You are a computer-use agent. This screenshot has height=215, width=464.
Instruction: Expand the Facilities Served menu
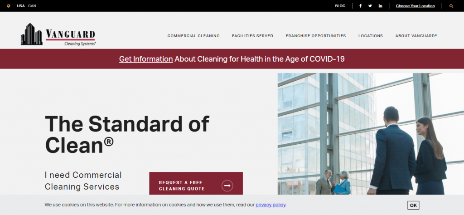tap(252, 36)
